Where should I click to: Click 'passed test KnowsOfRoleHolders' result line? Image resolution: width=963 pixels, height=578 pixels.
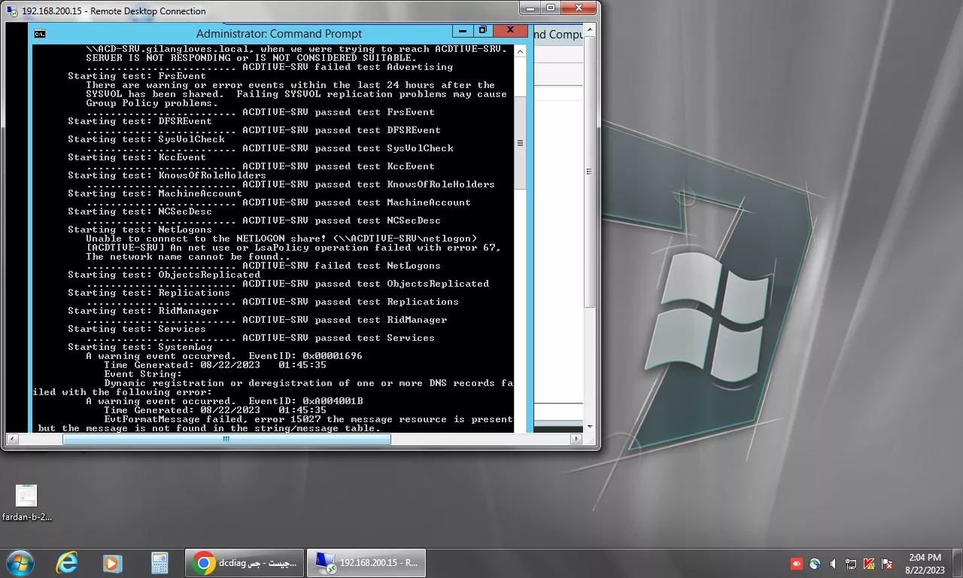click(290, 184)
